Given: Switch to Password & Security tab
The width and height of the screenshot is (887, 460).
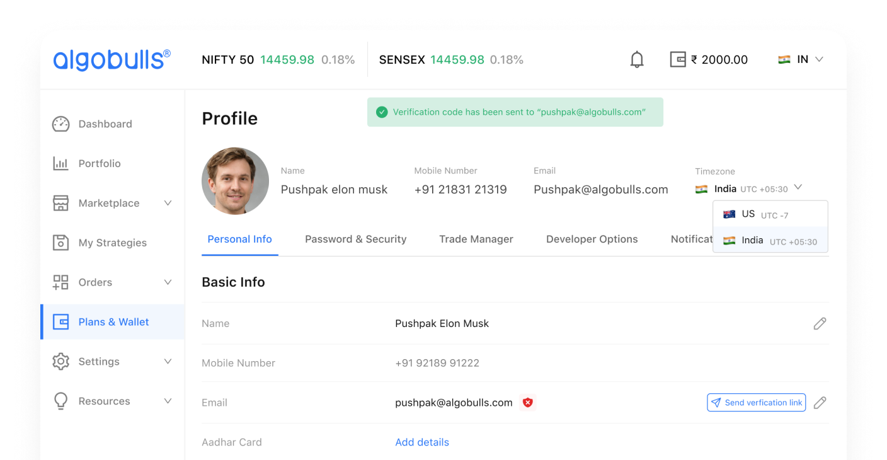Looking at the screenshot, I should (356, 239).
